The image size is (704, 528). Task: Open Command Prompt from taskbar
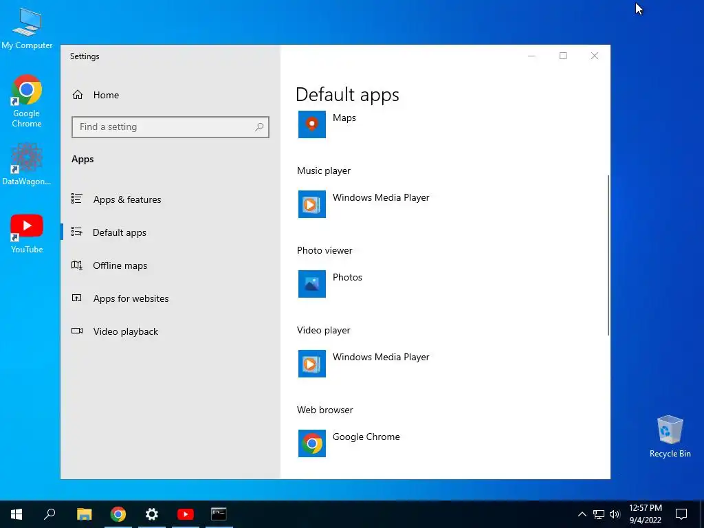coord(219,514)
